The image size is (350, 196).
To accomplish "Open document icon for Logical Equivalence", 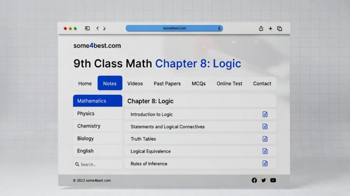I will click(x=265, y=151).
